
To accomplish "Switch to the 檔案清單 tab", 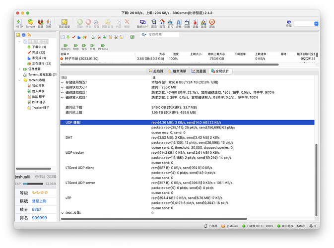I will (x=177, y=71).
